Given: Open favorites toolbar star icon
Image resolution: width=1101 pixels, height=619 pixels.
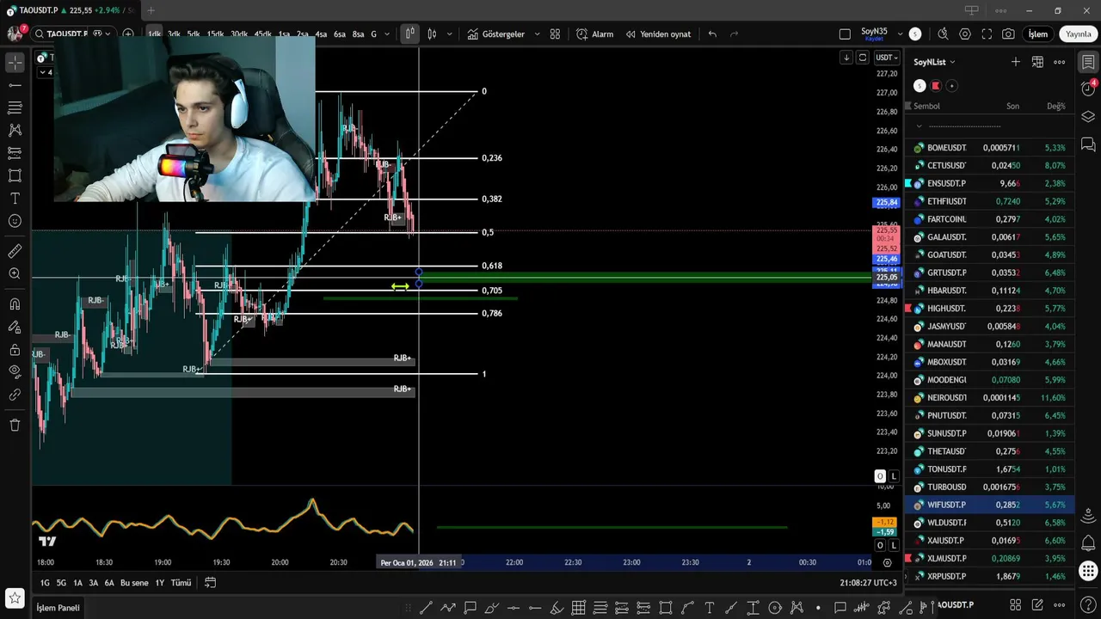Looking at the screenshot, I should click(15, 598).
